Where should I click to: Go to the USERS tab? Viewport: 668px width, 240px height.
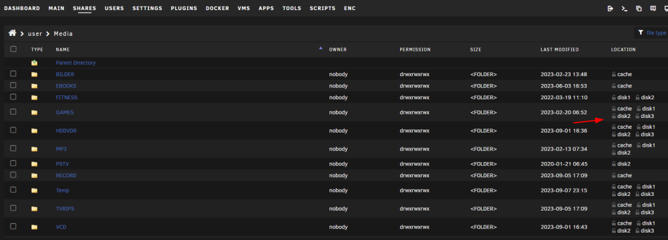tap(114, 8)
